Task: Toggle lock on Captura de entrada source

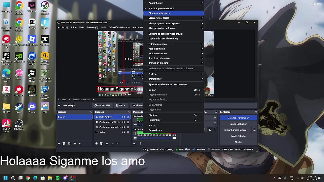Action: [x=128, y=127]
